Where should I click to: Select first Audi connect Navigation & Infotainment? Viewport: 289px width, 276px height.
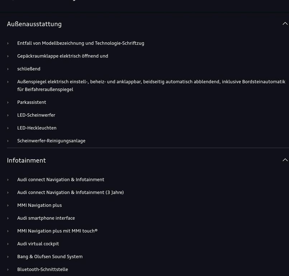click(x=61, y=180)
